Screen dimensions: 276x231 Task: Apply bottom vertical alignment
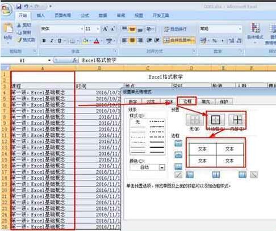pyautogui.click(x=140, y=29)
